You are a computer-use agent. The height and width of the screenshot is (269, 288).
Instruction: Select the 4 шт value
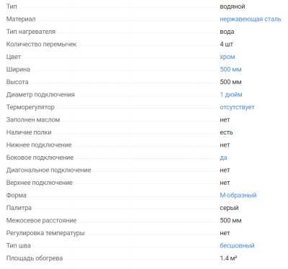point(226,45)
